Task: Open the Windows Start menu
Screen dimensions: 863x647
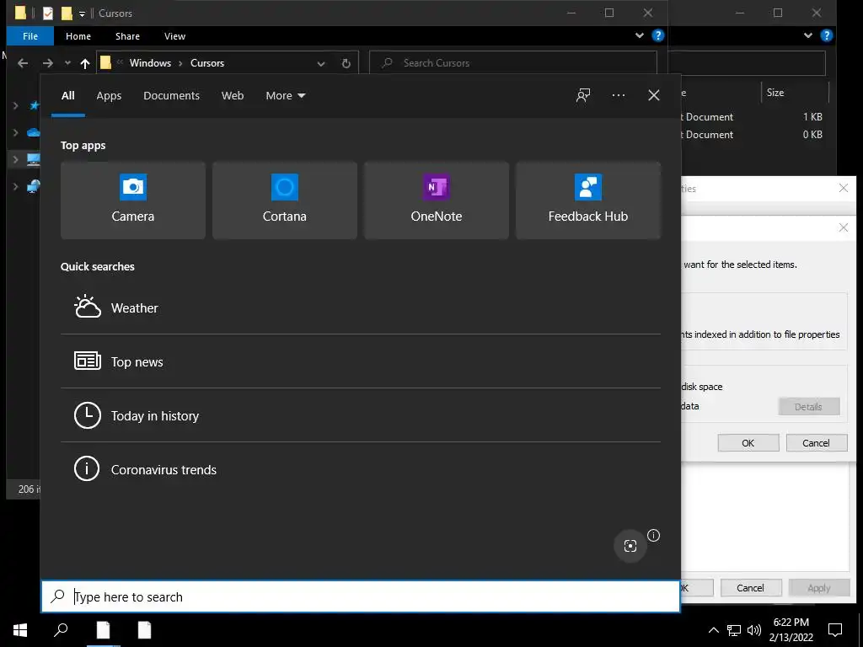Action: pos(20,630)
